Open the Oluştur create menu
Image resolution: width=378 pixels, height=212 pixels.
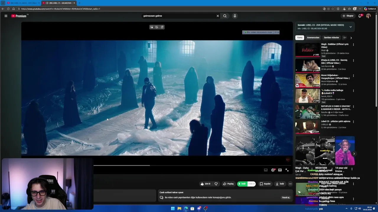pos(348,16)
